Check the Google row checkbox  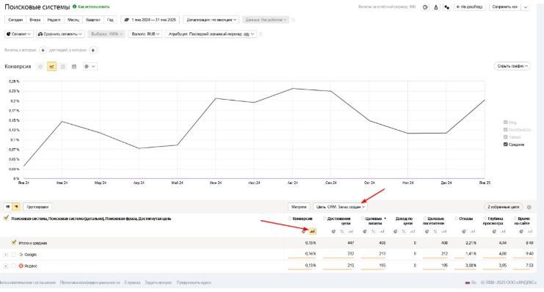[13, 255]
